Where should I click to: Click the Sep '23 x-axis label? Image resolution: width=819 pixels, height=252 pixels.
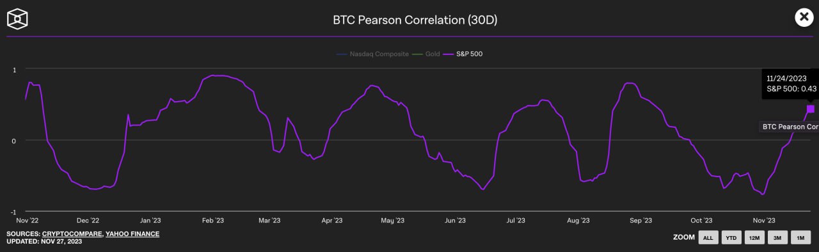pyautogui.click(x=640, y=220)
